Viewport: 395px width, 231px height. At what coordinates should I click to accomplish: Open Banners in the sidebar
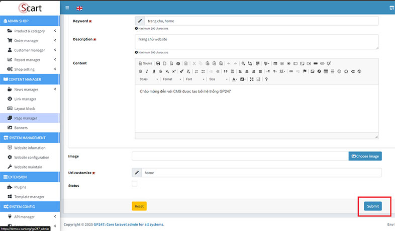point(21,128)
